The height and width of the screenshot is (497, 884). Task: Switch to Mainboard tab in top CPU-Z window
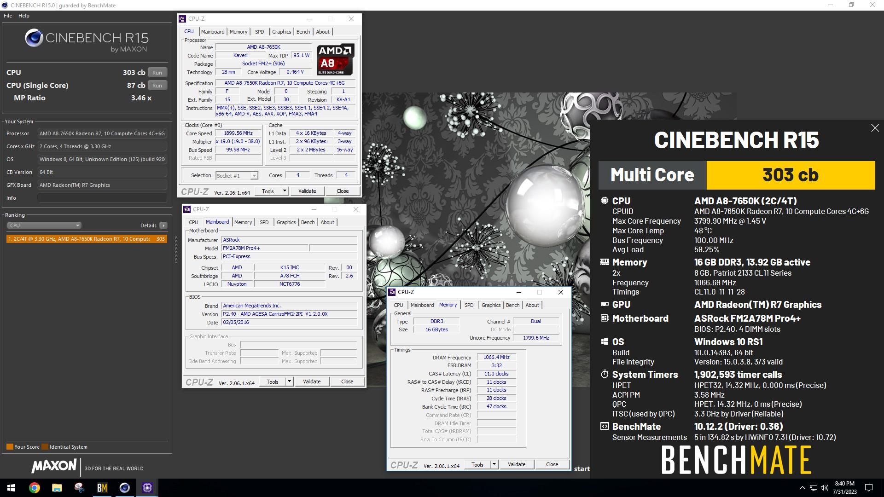(x=213, y=32)
